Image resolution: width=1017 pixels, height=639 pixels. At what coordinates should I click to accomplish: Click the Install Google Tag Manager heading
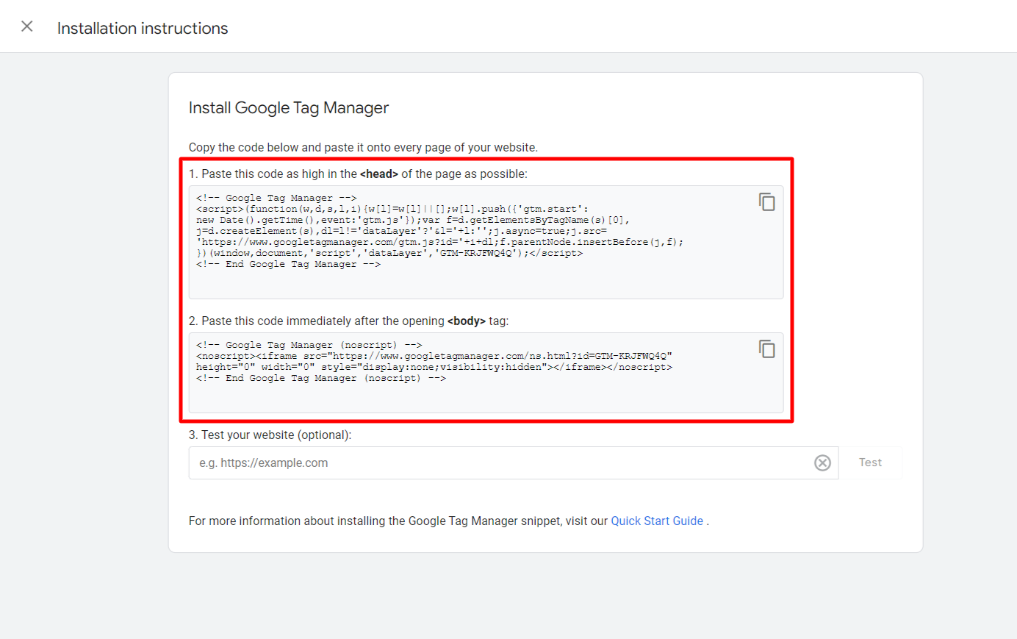click(289, 108)
